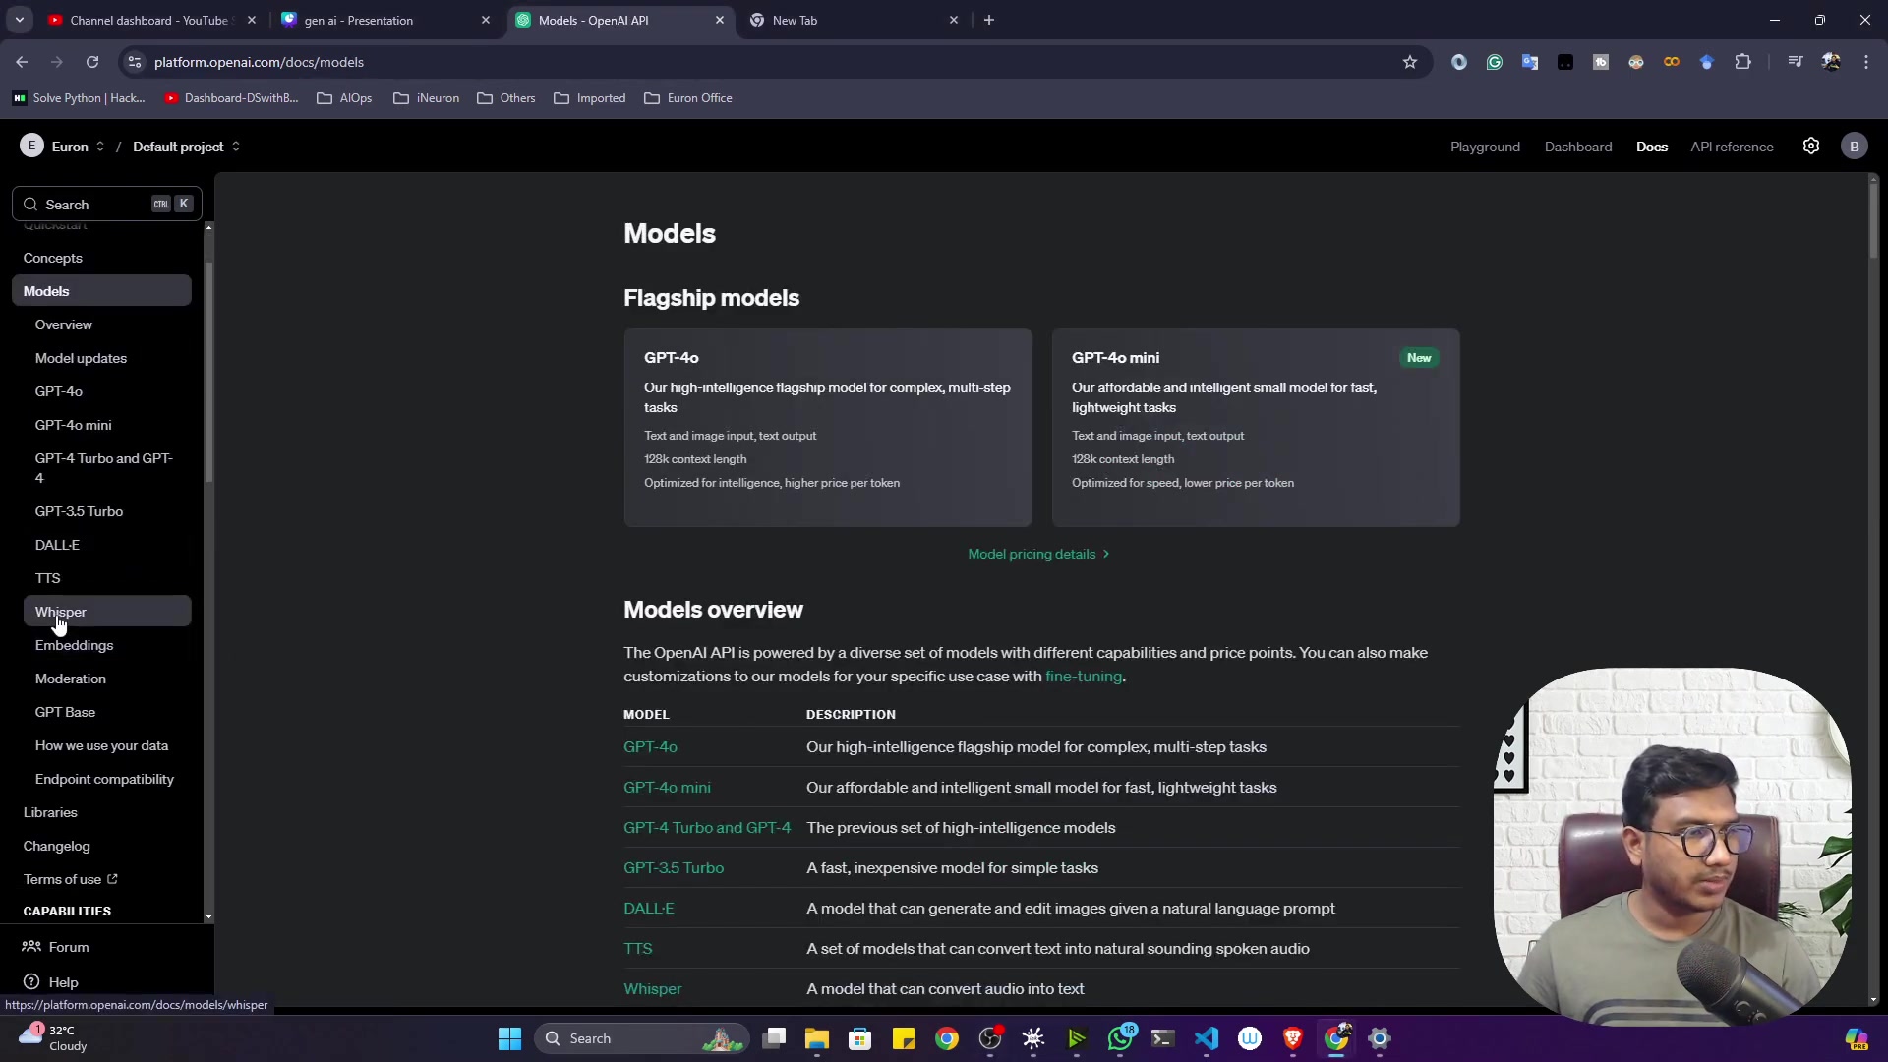Open the tab search dropdown arrow
The height and width of the screenshot is (1062, 1888).
point(20,20)
